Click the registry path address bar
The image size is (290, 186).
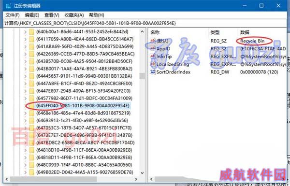click(145, 23)
